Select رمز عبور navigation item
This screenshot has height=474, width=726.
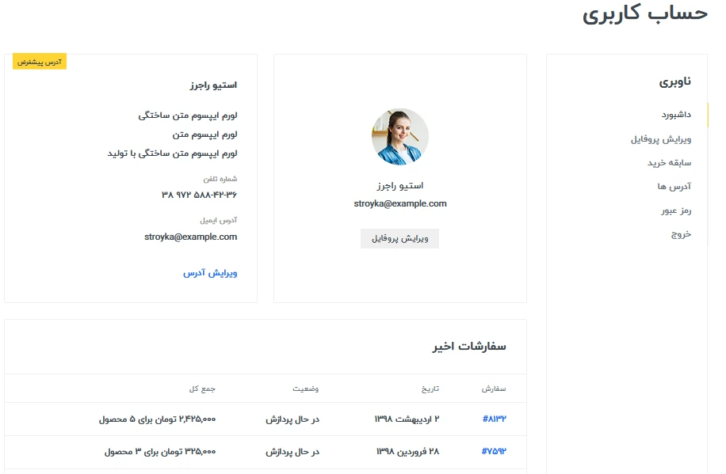coord(676,210)
